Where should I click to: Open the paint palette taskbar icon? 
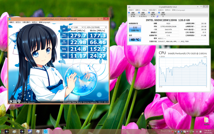[15, 131]
